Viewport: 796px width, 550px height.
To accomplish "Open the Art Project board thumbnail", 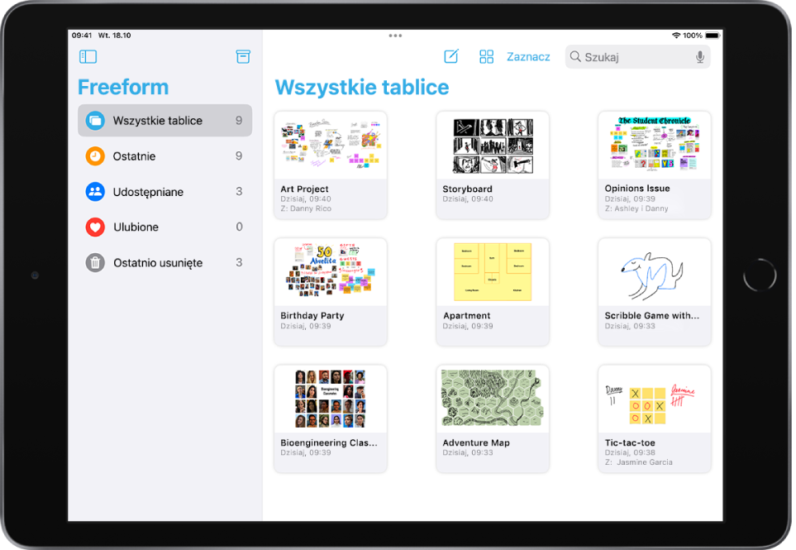I will pos(331,146).
